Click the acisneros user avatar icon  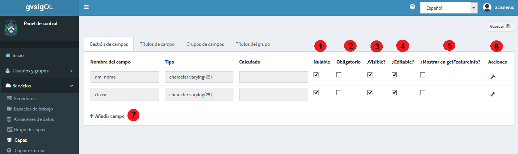click(x=487, y=7)
